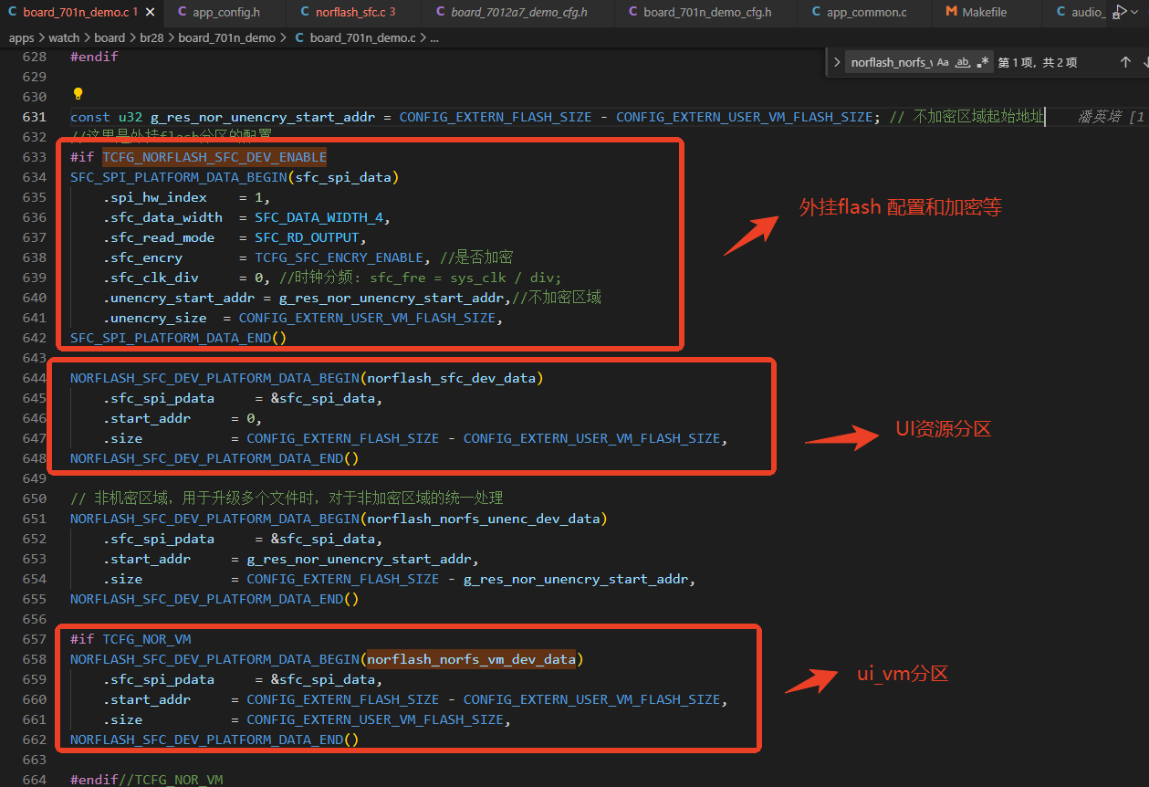The height and width of the screenshot is (787, 1149).
Task: Toggle Match Whole Word in find widget
Action: pyautogui.click(x=962, y=62)
